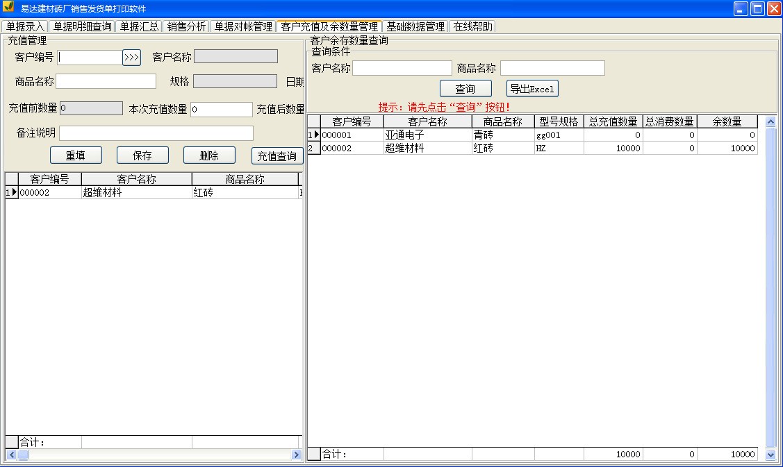
Task: Open the 销售分析 tab
Action: click(x=186, y=26)
